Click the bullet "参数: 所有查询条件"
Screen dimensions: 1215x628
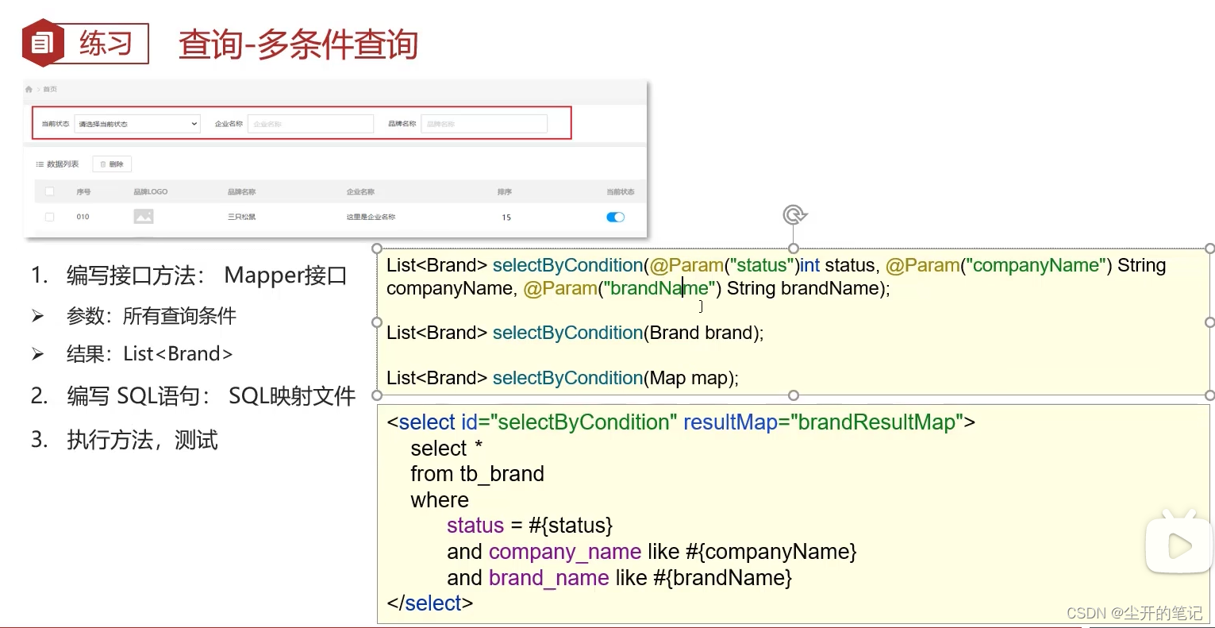point(134,316)
